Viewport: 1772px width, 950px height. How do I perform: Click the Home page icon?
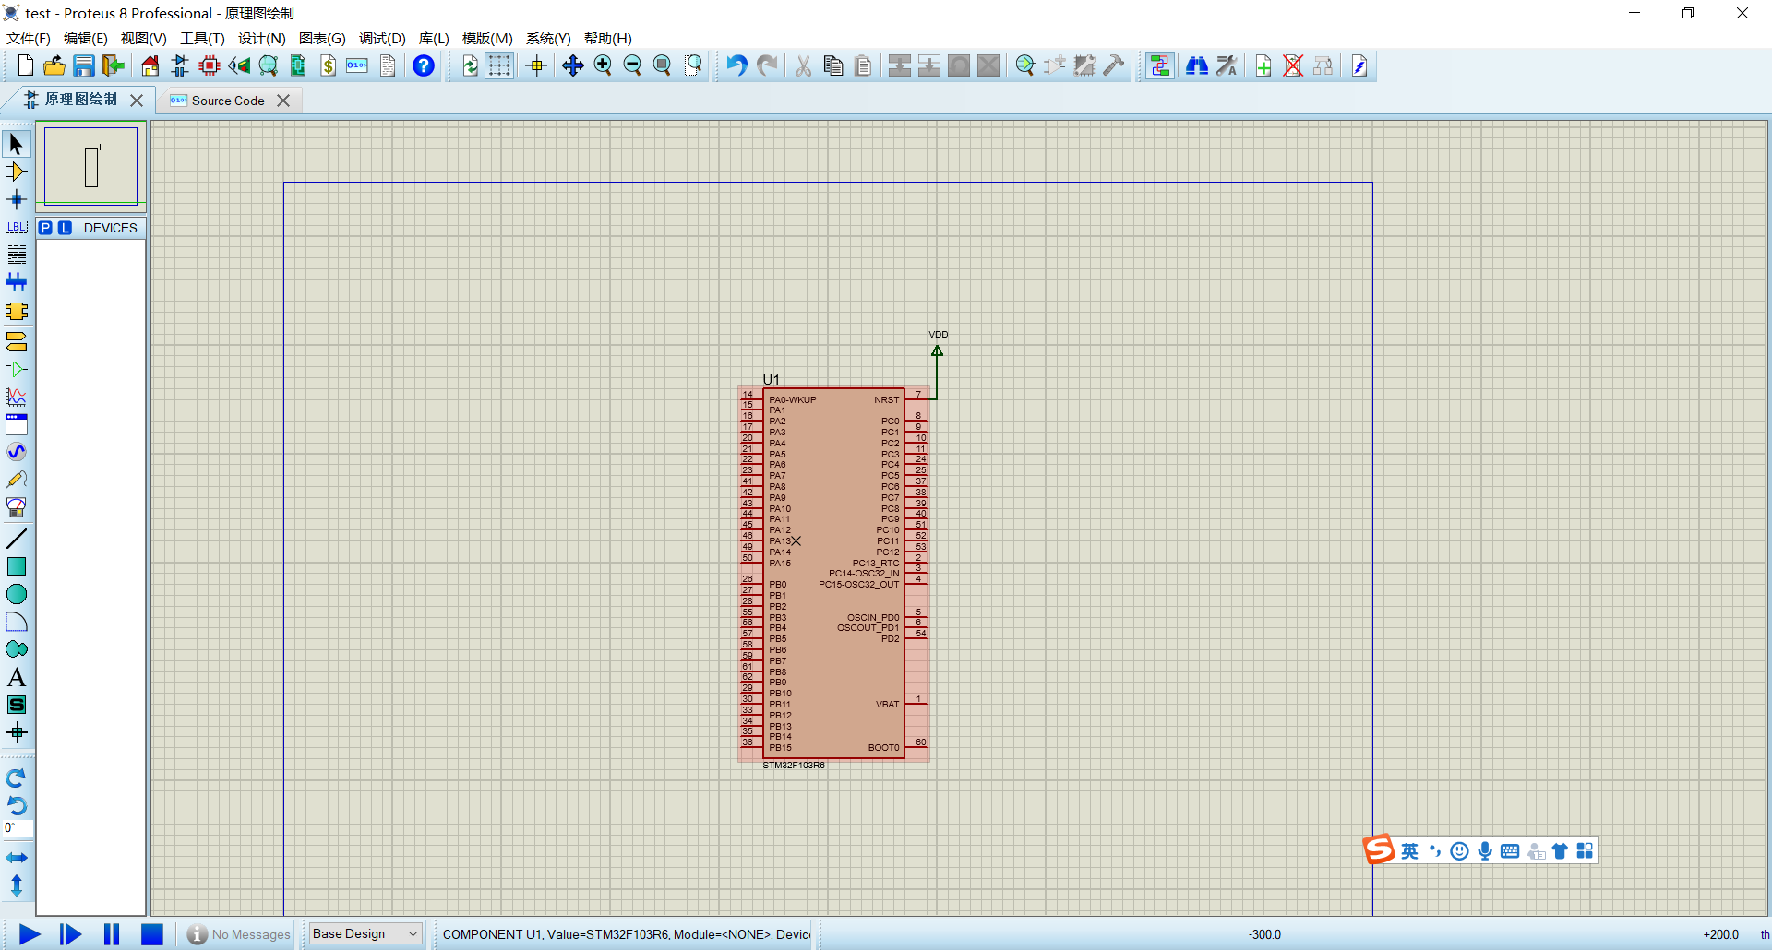(150, 65)
